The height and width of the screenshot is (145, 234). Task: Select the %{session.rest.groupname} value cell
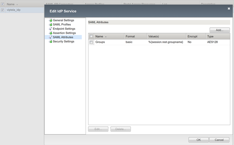(166, 42)
